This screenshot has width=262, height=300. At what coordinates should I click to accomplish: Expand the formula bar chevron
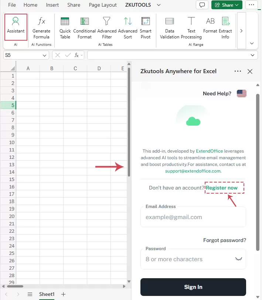tap(252, 55)
